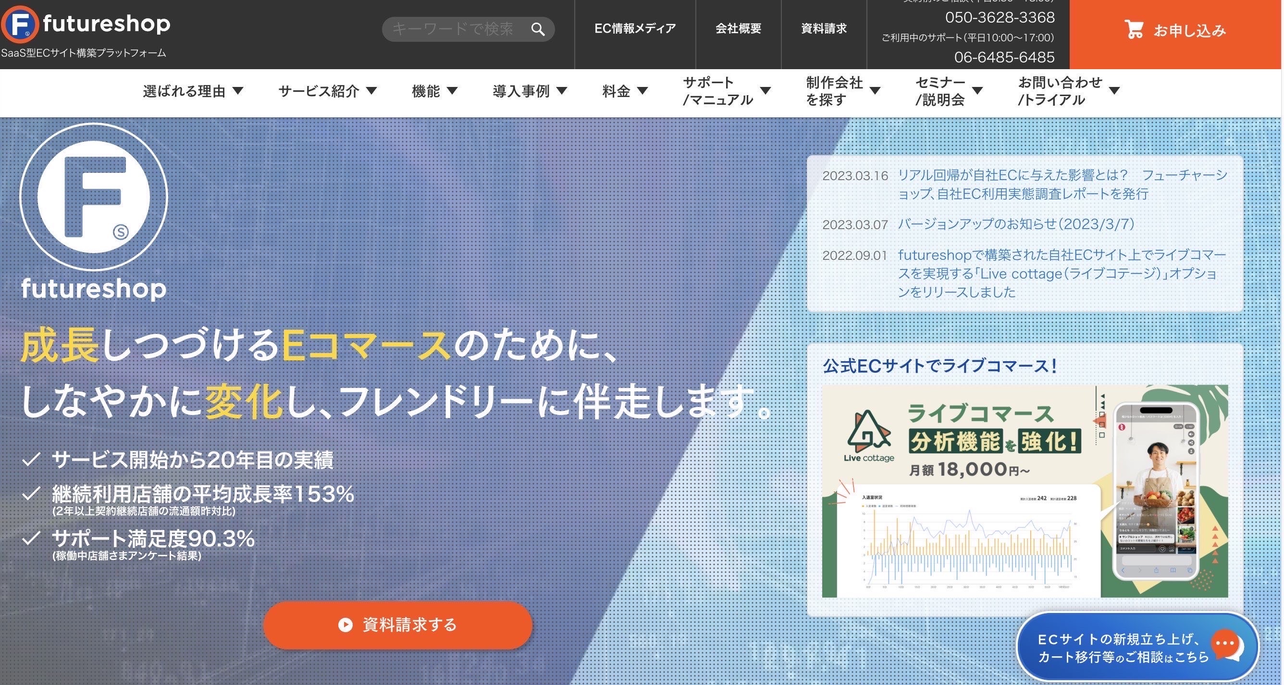
Task: Click the date 2022.09.01 in news list
Action: (855, 256)
